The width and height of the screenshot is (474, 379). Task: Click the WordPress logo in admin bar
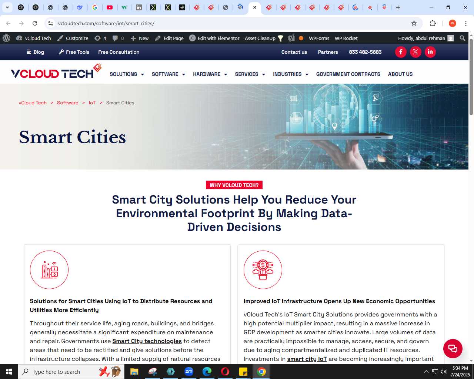6,38
